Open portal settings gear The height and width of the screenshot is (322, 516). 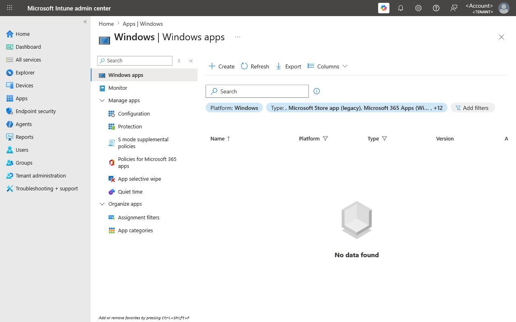(x=418, y=8)
